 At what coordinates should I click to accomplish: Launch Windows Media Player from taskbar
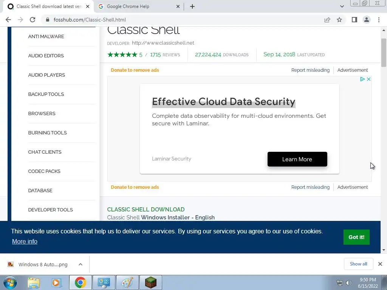click(x=56, y=282)
